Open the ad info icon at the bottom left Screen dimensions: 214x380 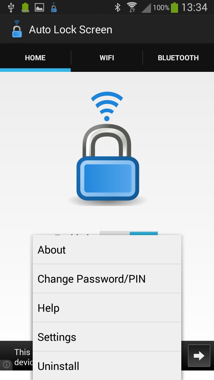tap(6, 365)
